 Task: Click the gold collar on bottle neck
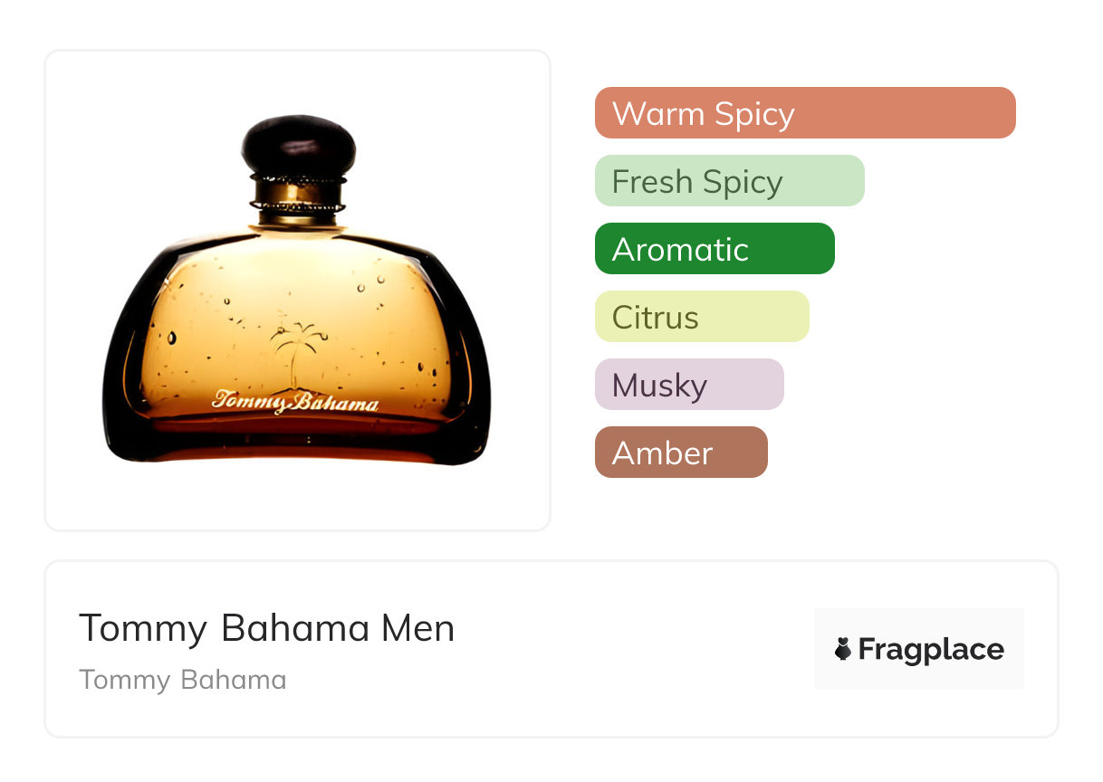(298, 193)
